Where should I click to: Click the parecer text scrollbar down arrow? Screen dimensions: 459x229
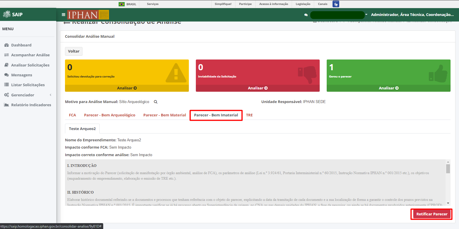[448, 203]
